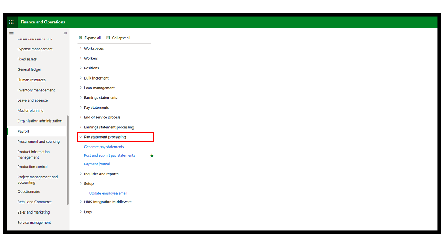This screenshot has width=445, height=250.
Task: Select Retail and Commerce module
Action: pyautogui.click(x=35, y=202)
